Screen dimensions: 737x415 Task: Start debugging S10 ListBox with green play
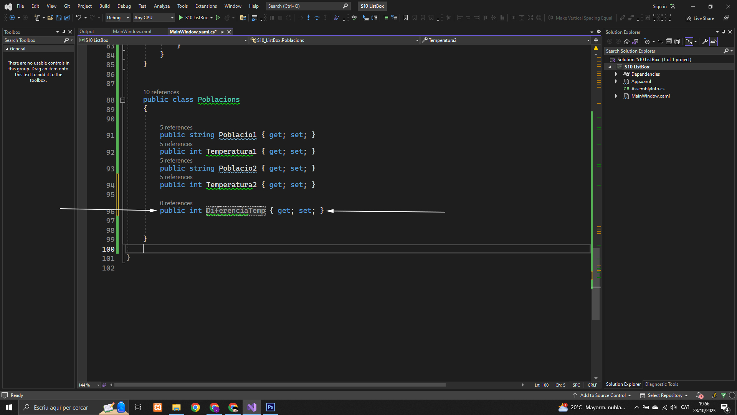click(x=181, y=18)
